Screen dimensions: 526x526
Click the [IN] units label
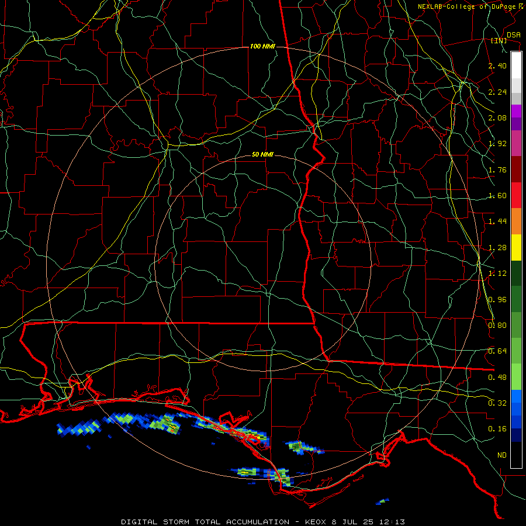coord(499,40)
